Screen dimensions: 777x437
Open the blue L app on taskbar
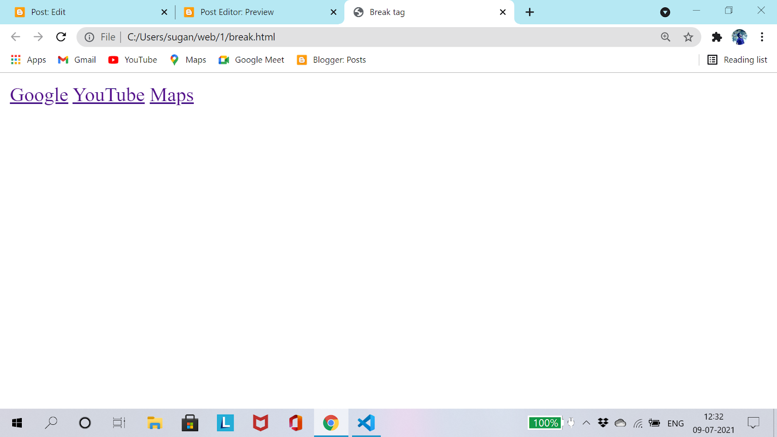pos(225,423)
